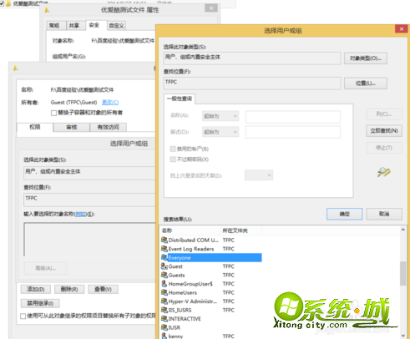Click the 优酷酷测试文件 folder icon in Explorer
Image resolution: width=410 pixels, height=339 pixels.
8,3
